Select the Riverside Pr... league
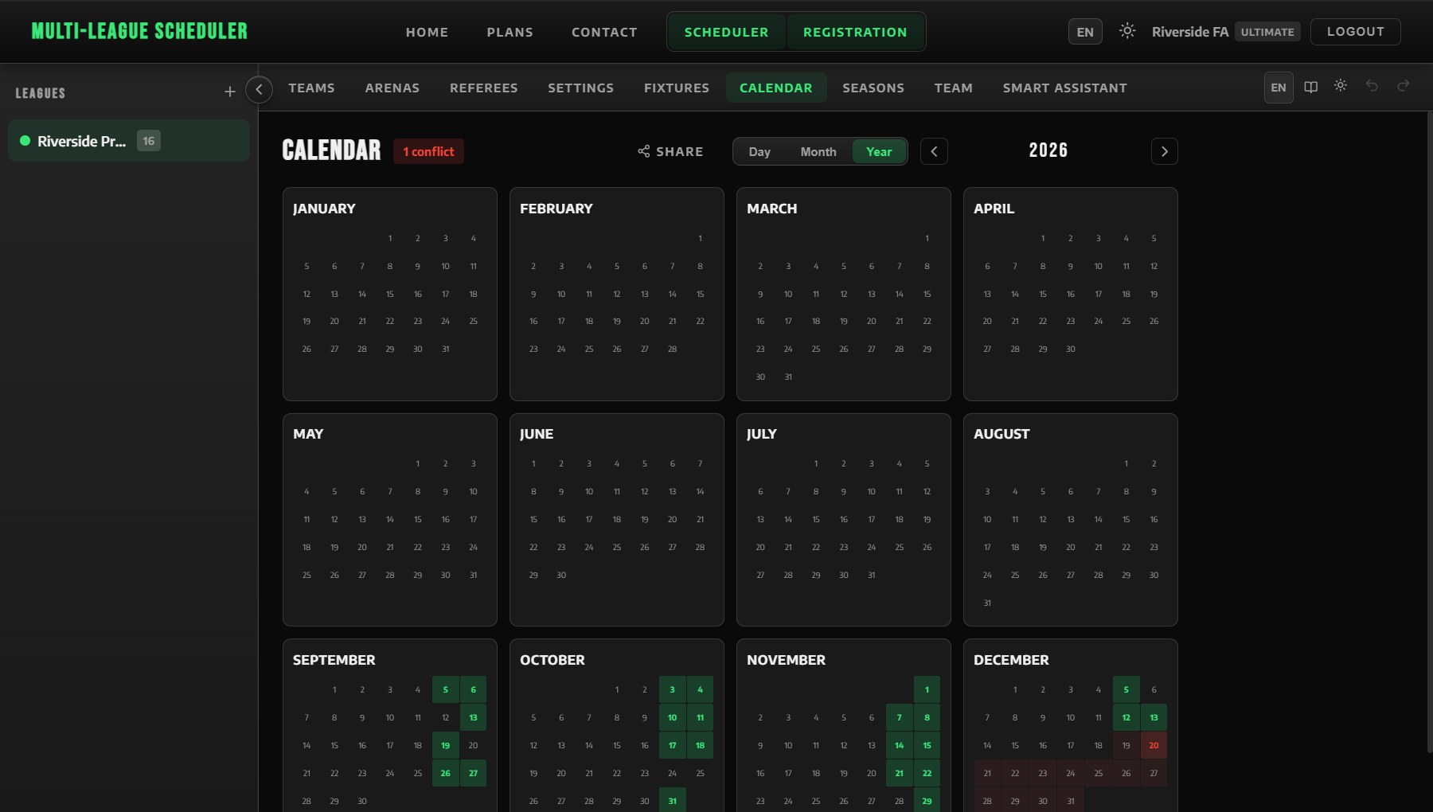Screen dimensions: 1433x812 (129, 141)
